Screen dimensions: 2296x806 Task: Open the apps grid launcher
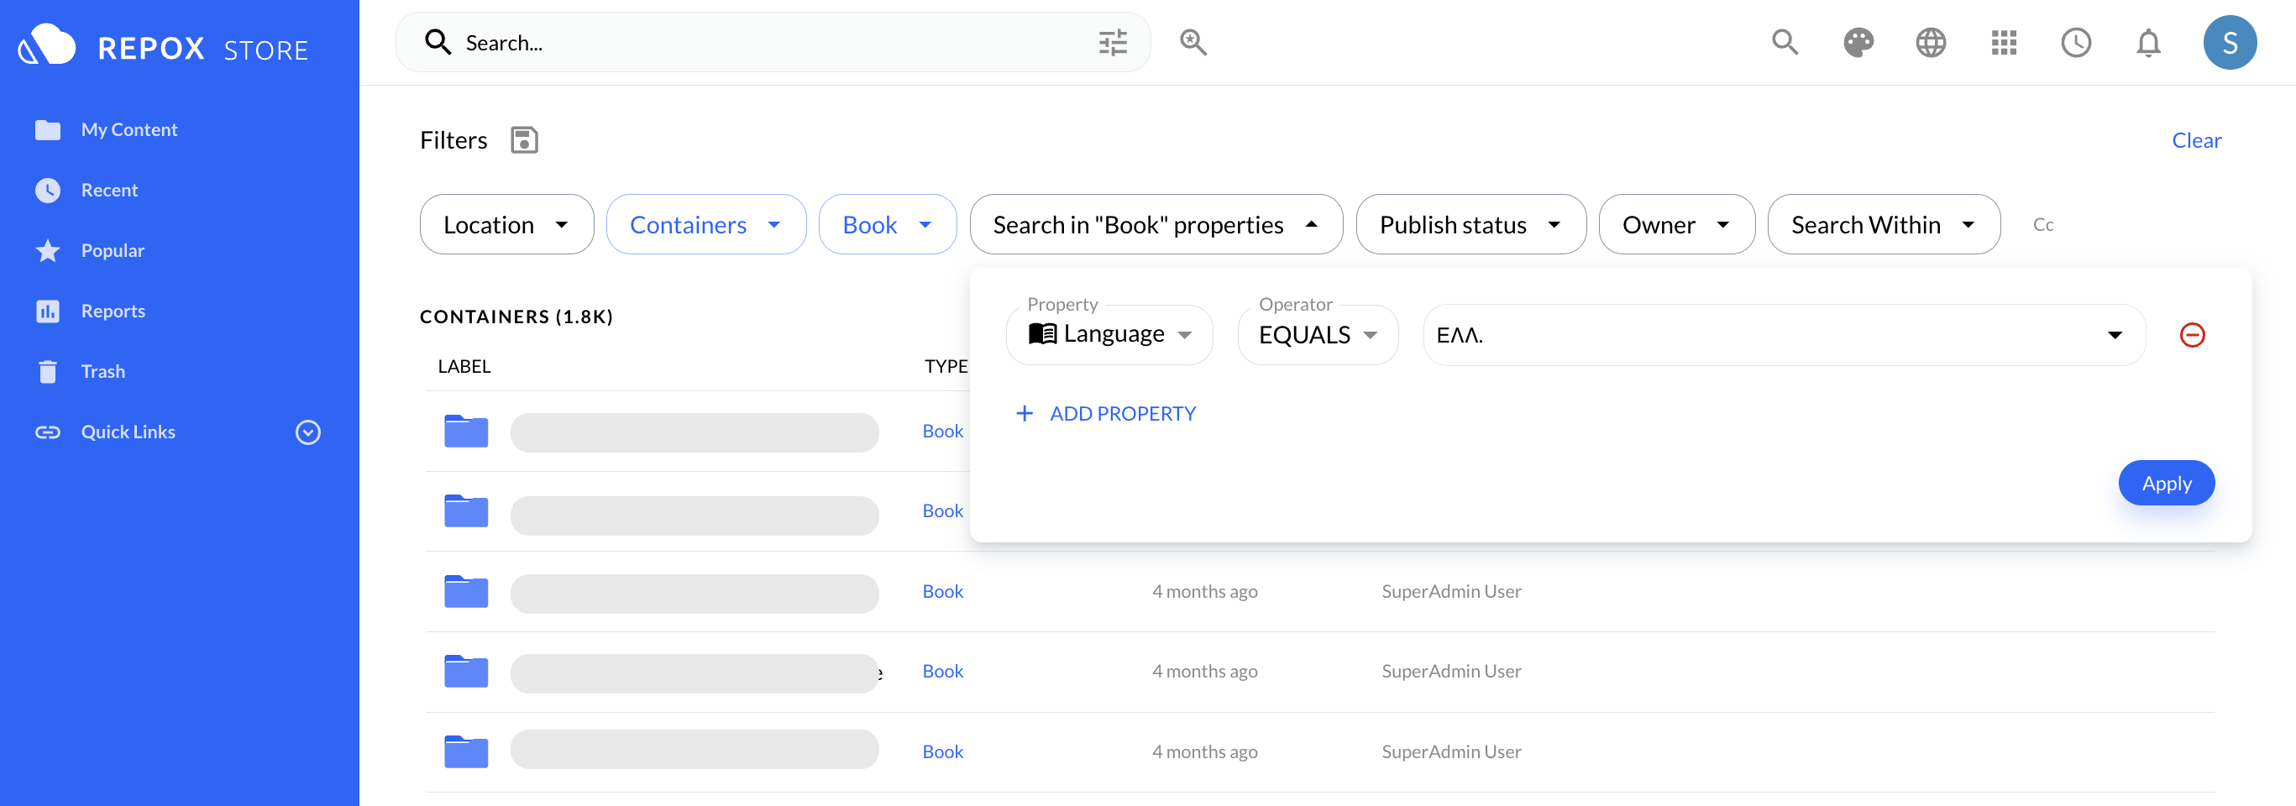click(2004, 42)
